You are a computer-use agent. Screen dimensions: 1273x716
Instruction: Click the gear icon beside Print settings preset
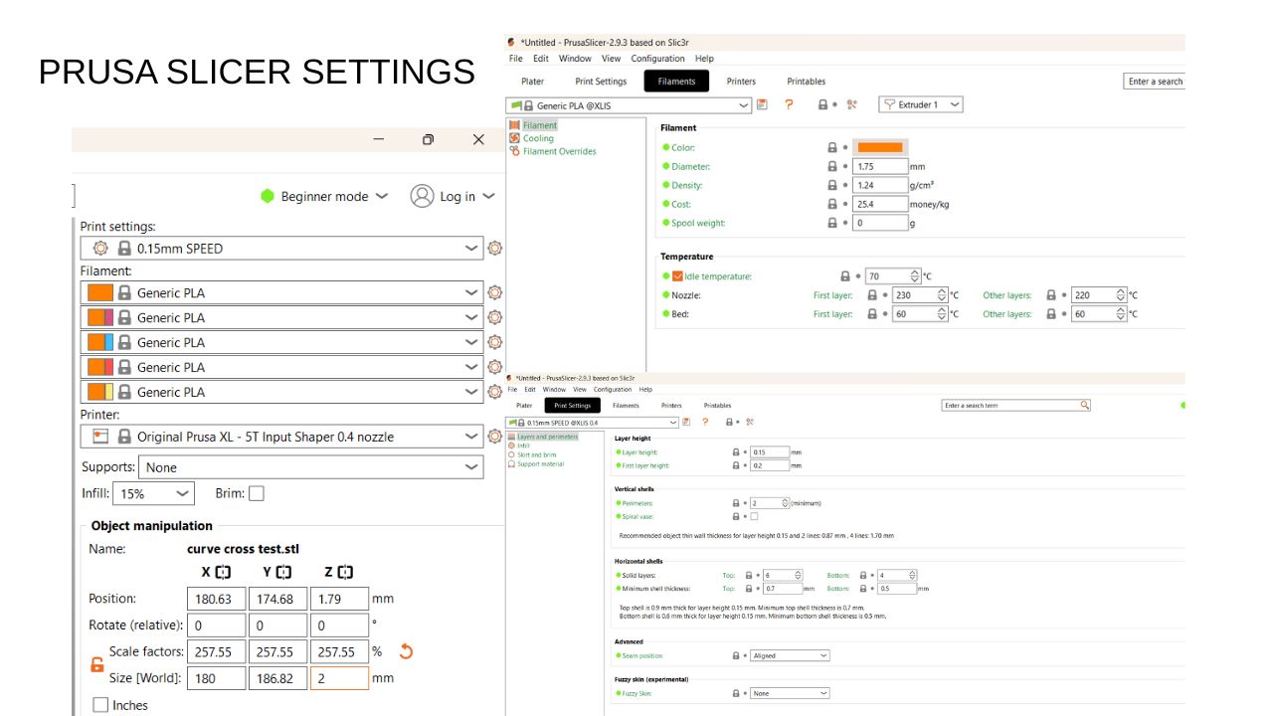tap(494, 249)
